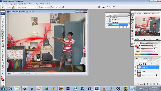Open the Window menu
161x91 pixels.
[x=43, y=4]
